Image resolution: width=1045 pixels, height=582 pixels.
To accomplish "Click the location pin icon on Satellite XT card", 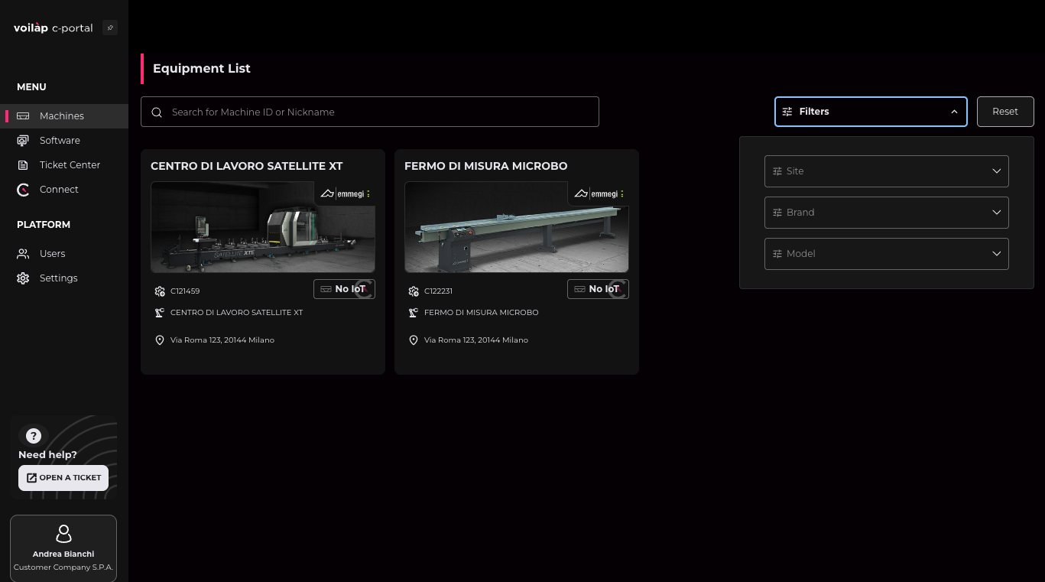I will pos(159,340).
